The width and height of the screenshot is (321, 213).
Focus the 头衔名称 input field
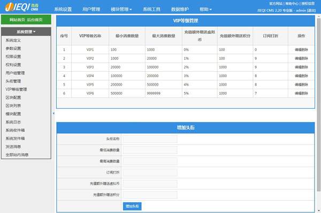pyautogui.click(x=150, y=139)
